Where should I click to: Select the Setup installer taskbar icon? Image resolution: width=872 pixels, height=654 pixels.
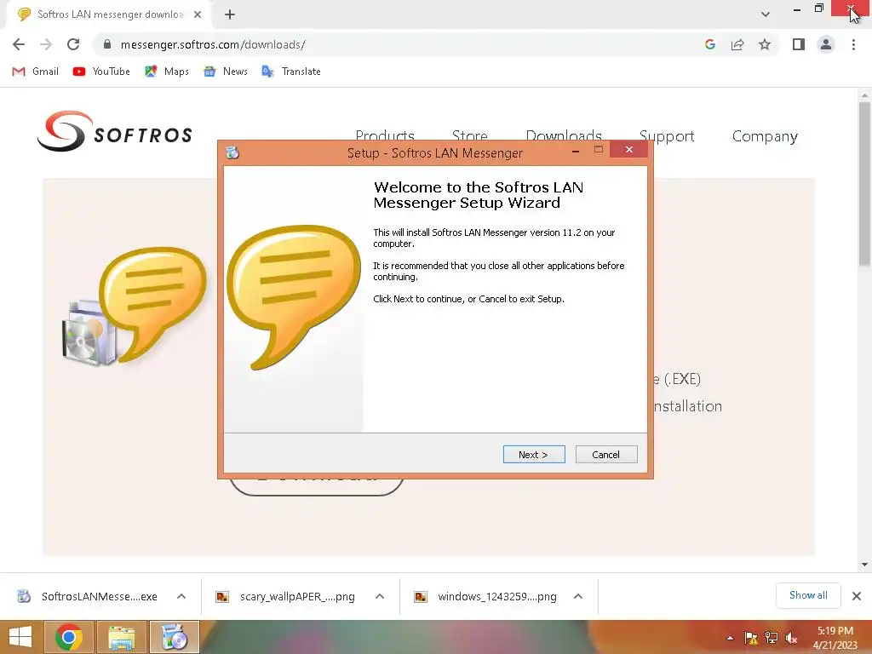pos(174,637)
